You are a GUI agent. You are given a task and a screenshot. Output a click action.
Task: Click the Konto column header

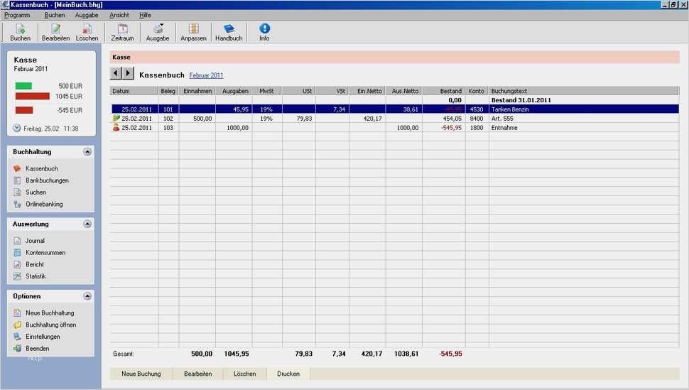point(477,91)
